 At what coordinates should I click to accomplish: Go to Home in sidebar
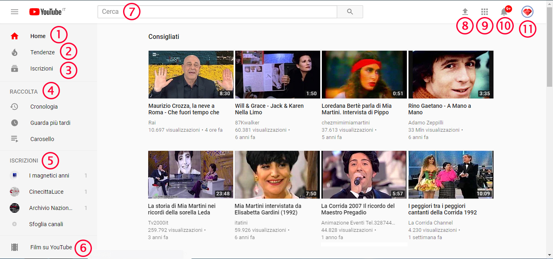coord(38,36)
